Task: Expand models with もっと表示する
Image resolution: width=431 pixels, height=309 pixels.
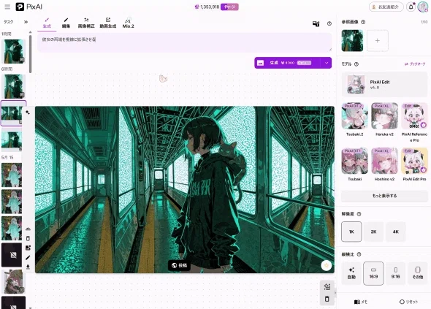Action: point(384,196)
